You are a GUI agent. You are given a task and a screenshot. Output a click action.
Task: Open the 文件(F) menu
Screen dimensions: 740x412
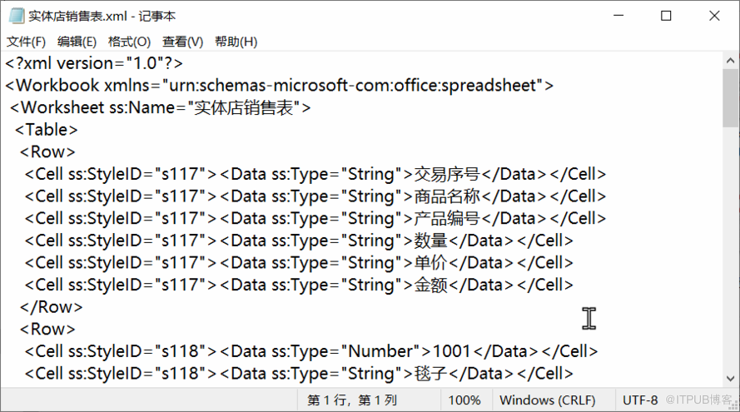point(27,42)
